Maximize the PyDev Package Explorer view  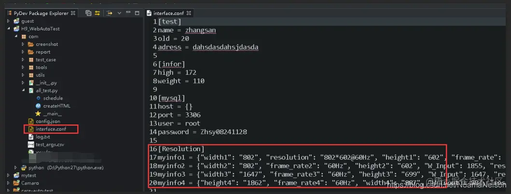click(137, 13)
